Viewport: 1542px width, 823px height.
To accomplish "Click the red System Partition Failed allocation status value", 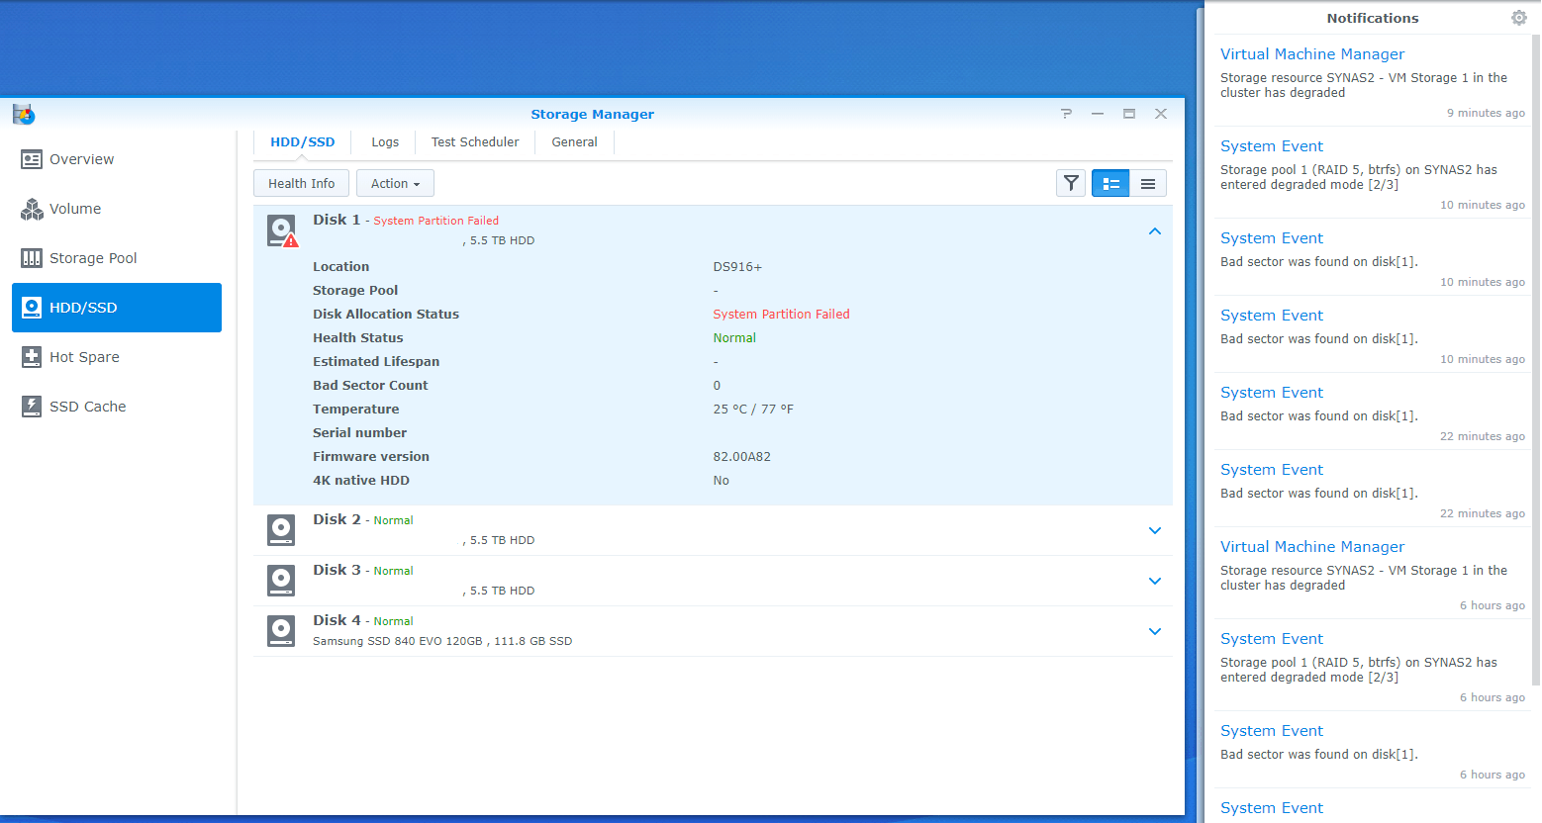I will 781,315.
